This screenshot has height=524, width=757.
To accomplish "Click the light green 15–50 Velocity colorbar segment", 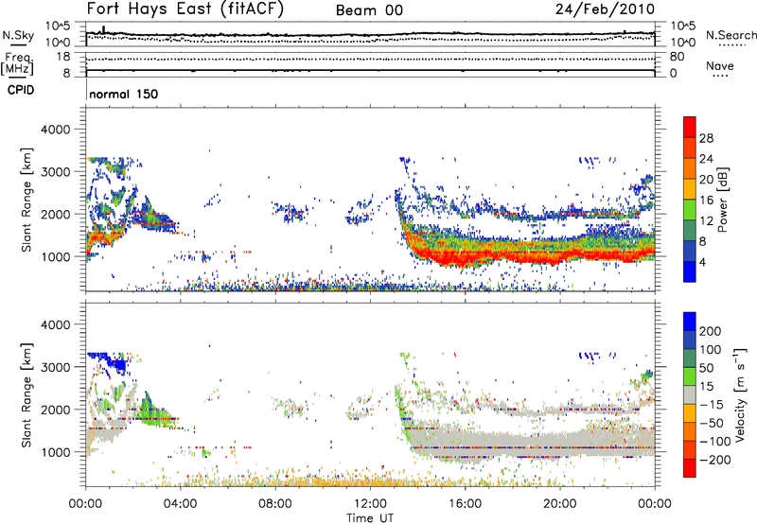I will (x=690, y=376).
